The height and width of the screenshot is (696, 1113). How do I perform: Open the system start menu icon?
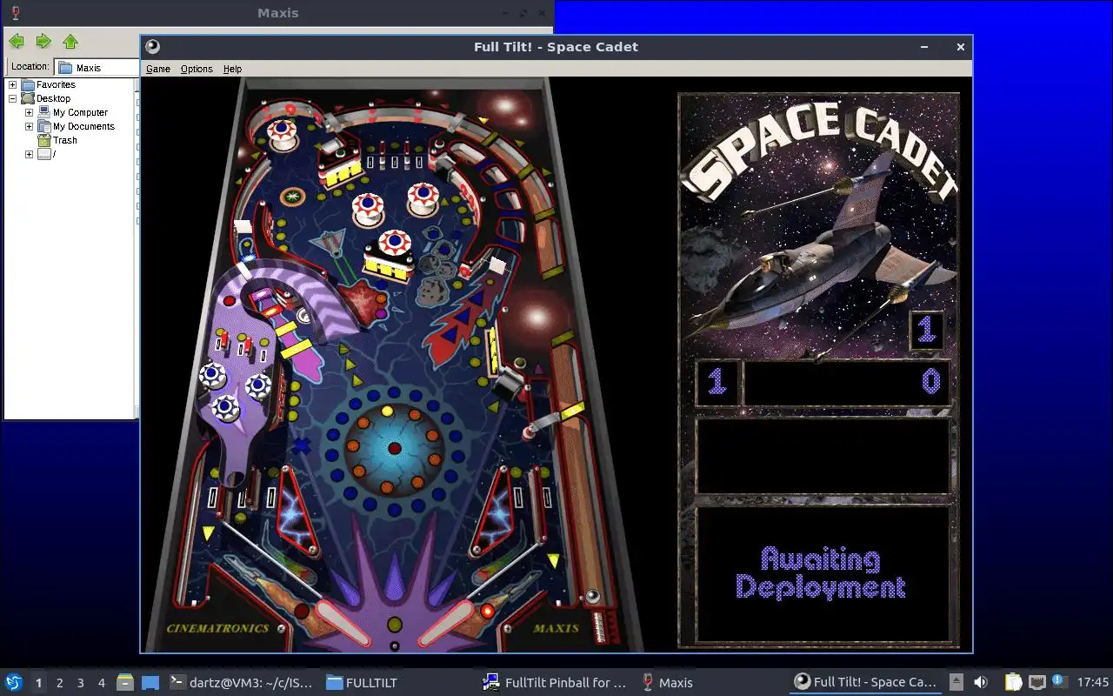point(14,682)
